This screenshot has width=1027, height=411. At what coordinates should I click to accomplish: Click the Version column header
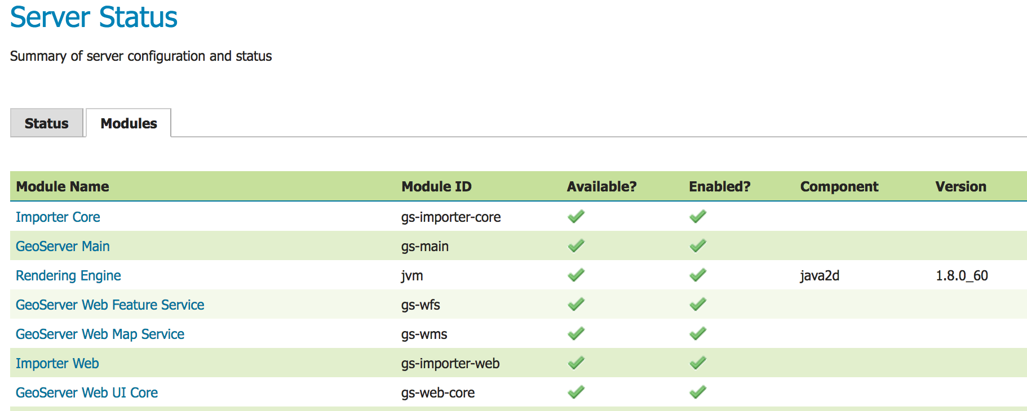coord(961,187)
